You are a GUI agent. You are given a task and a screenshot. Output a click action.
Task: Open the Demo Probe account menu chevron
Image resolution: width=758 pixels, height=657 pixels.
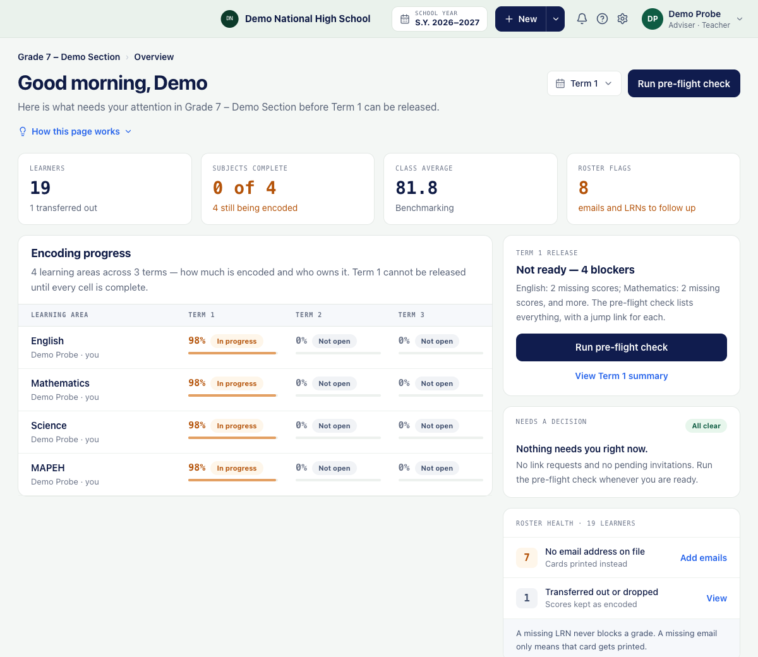[740, 19]
